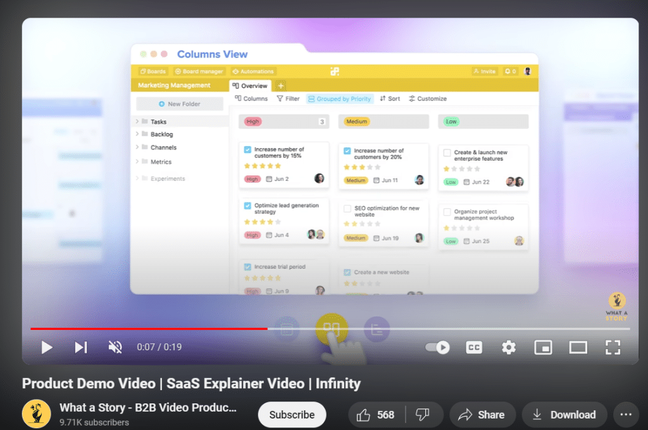Click the Share button
Viewport: 648px width, 430px height.
(x=482, y=415)
